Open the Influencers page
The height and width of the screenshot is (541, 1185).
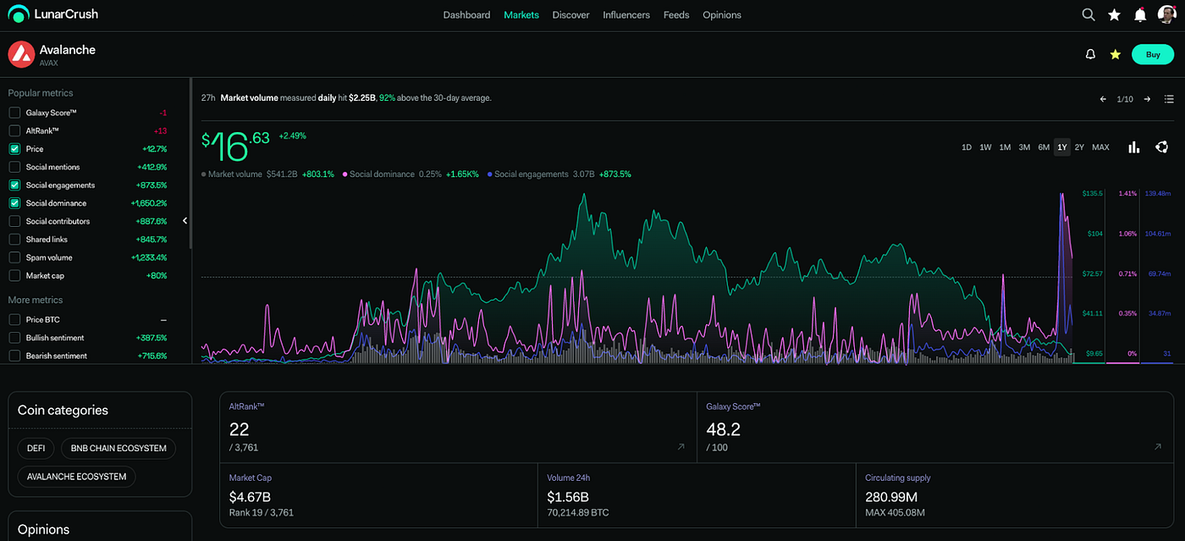click(x=626, y=15)
